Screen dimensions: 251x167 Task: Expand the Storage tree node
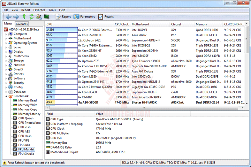click(6, 61)
